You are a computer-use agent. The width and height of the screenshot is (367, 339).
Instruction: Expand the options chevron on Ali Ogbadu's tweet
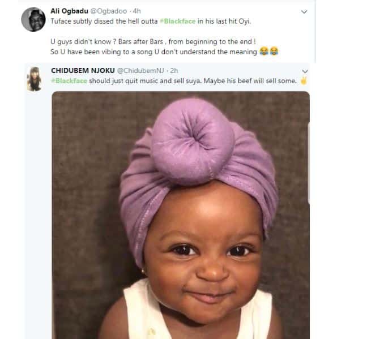(304, 11)
